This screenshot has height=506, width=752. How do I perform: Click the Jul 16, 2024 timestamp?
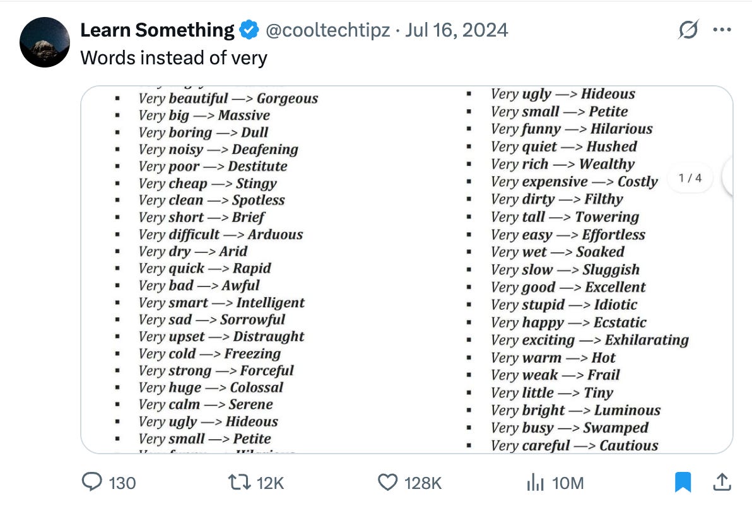click(x=456, y=30)
